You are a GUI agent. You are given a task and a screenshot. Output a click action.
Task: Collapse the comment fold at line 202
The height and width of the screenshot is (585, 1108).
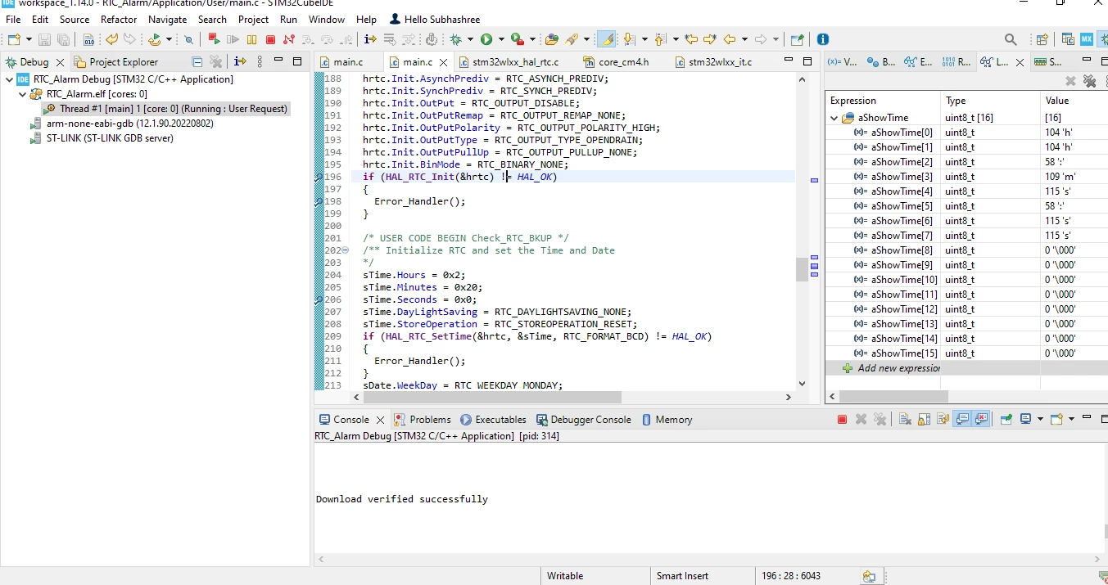(x=345, y=250)
